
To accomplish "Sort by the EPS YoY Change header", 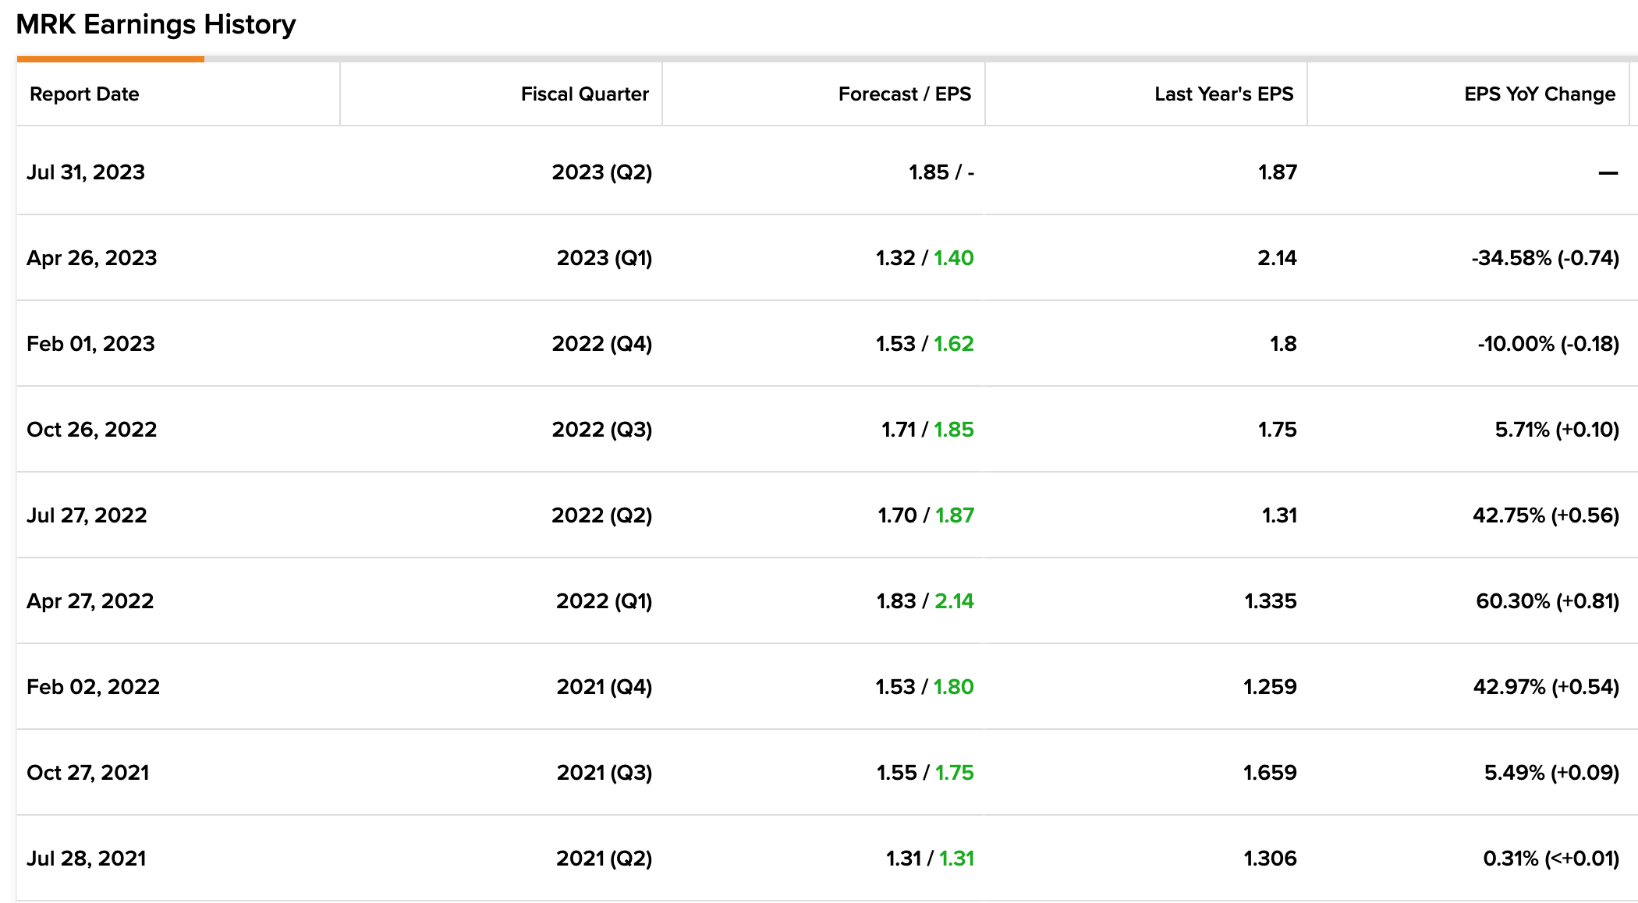I will point(1540,94).
